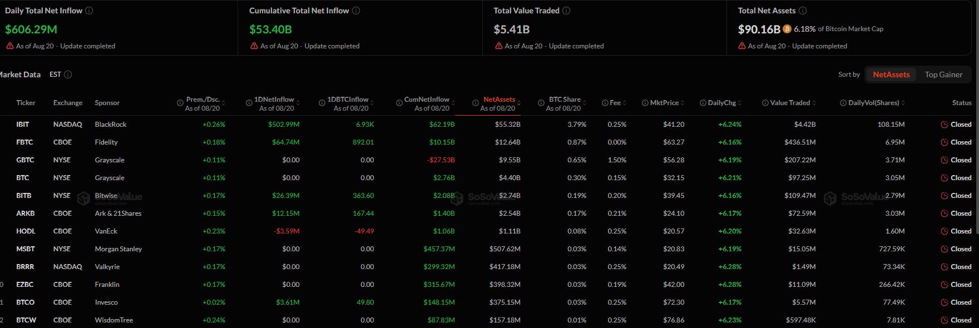979x328 pixels.
Task: Open the MSBT ticker
Action: coord(26,249)
